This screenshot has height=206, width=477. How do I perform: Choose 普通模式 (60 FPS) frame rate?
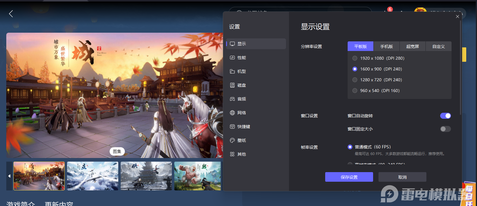(369, 147)
